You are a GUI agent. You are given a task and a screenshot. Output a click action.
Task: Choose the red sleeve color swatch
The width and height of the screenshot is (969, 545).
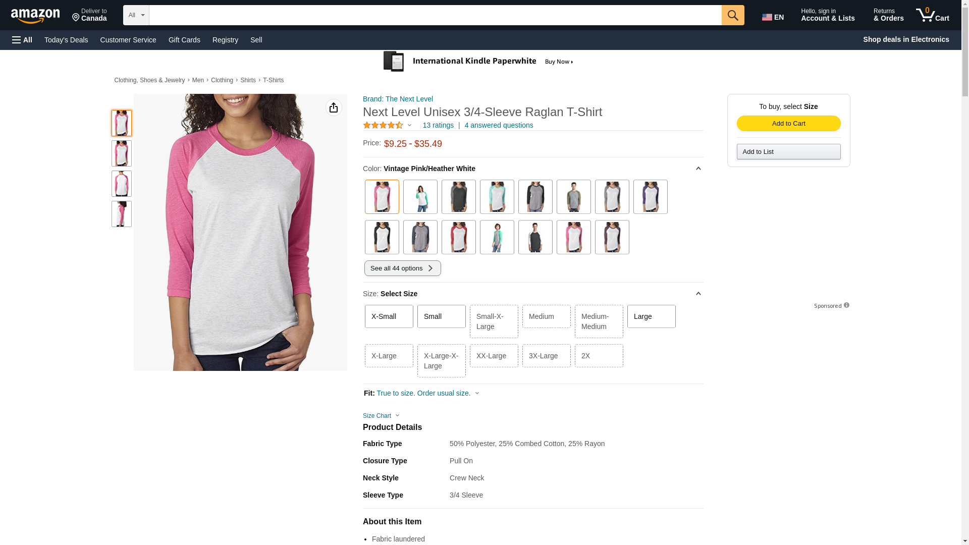pos(458,237)
